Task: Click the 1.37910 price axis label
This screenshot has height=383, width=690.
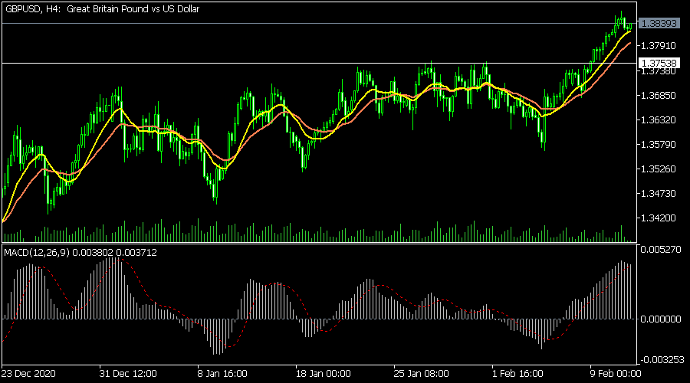Action: pyautogui.click(x=659, y=47)
